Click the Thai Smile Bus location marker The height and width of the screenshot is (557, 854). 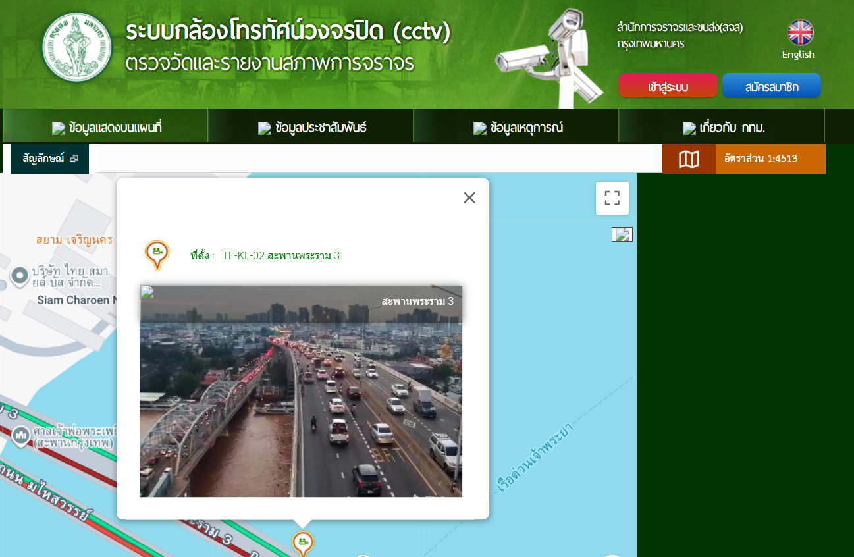(20, 275)
